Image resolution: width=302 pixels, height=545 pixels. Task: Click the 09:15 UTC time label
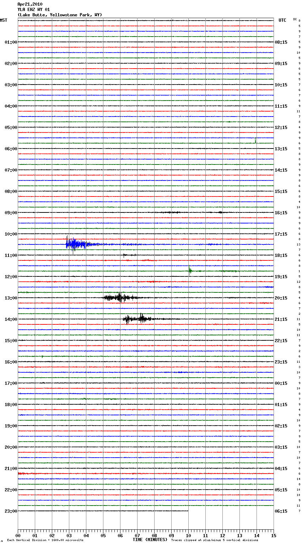(x=281, y=64)
